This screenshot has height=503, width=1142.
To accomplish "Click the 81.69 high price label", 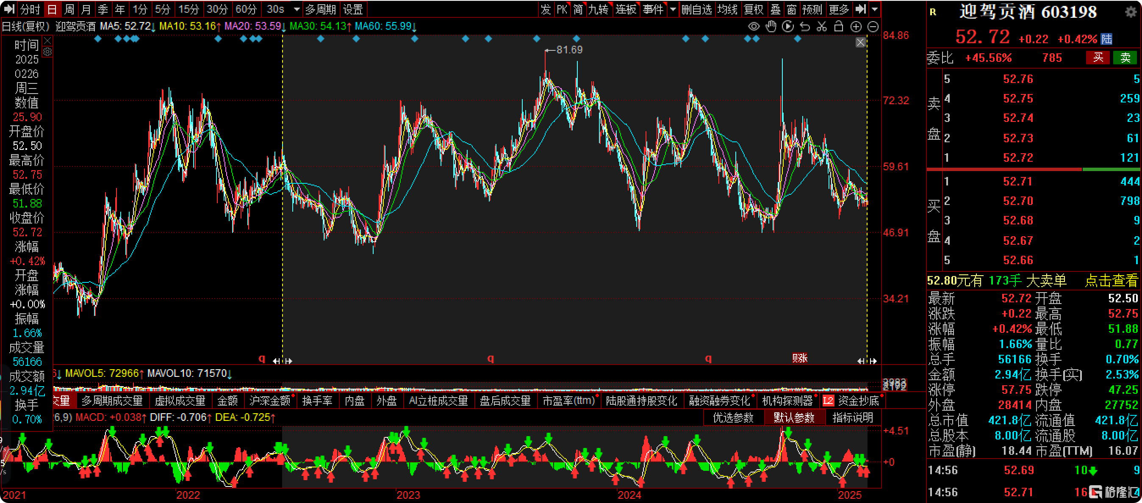I will [569, 50].
